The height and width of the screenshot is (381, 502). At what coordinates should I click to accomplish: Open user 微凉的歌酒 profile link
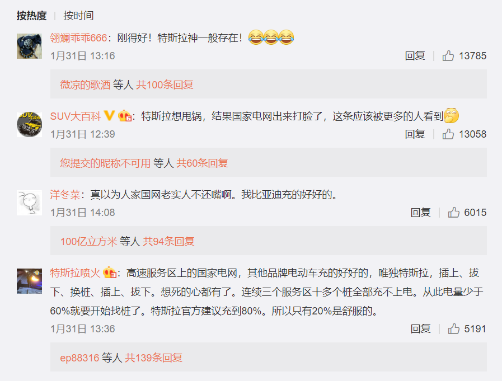[85, 85]
